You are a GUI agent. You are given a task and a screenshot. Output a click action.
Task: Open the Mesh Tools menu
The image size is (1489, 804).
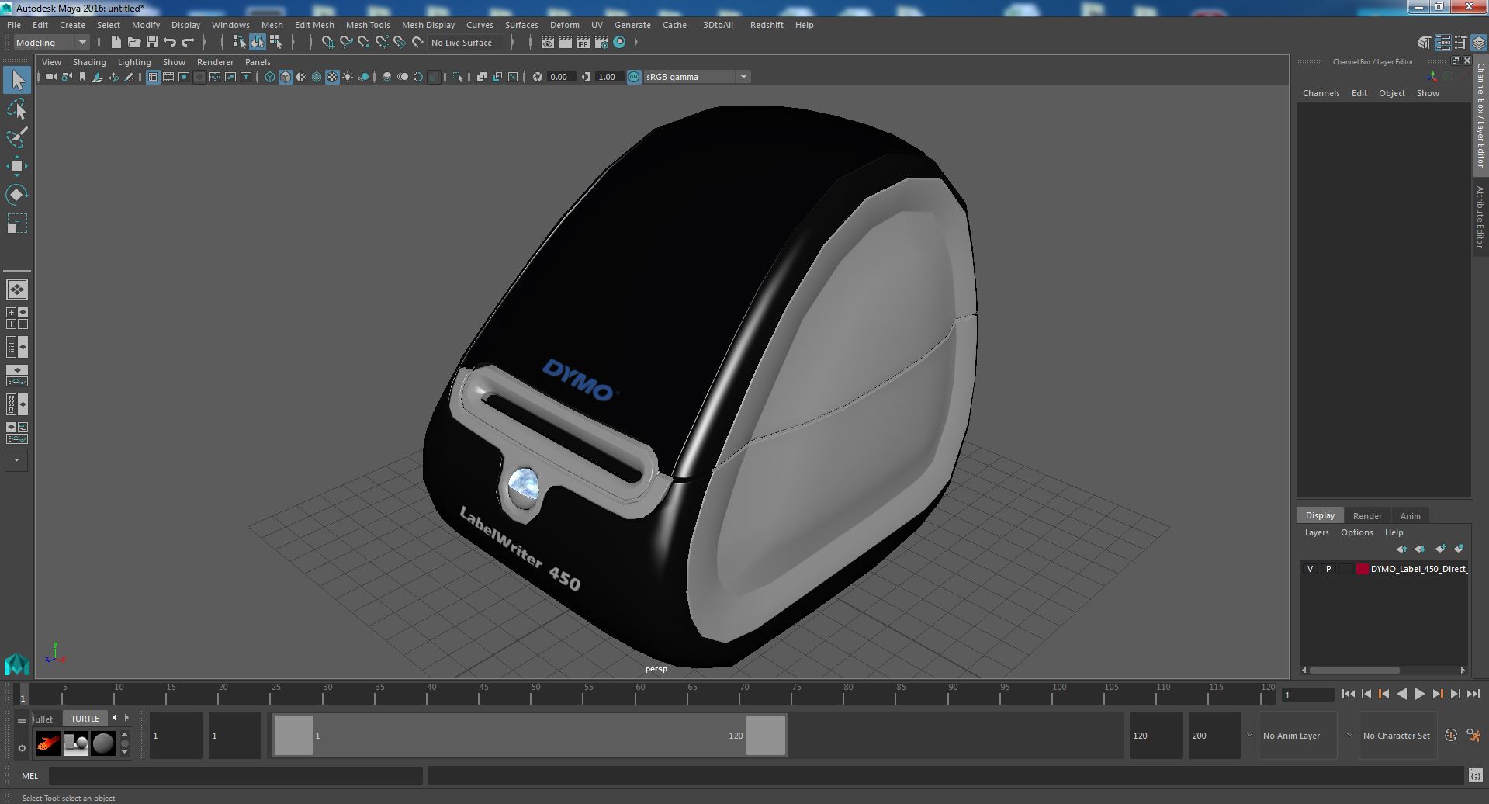[368, 25]
